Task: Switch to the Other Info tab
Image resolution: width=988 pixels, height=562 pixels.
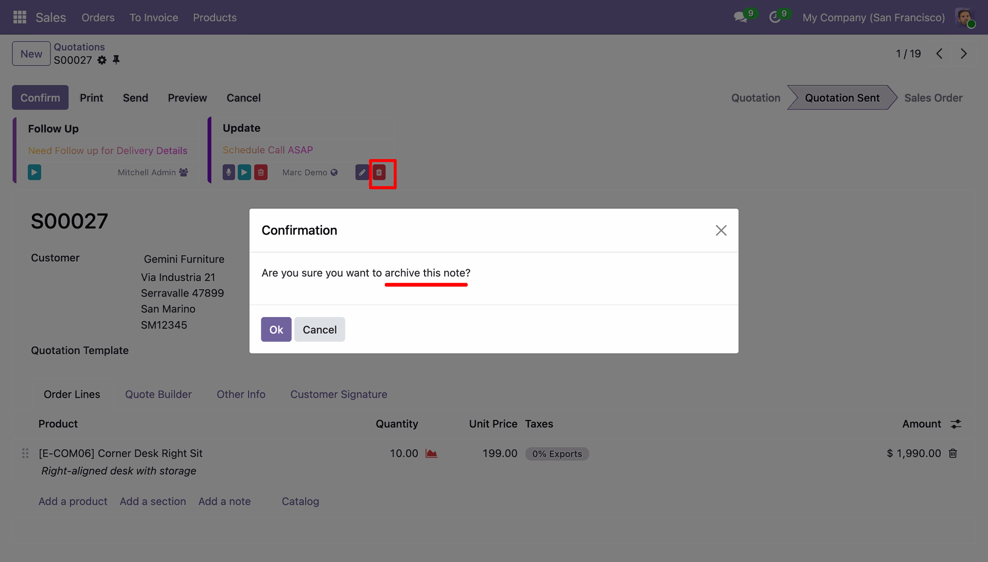Action: pyautogui.click(x=241, y=394)
